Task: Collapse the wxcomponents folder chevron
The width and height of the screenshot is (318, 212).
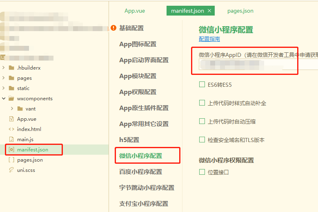Action: point(4,99)
